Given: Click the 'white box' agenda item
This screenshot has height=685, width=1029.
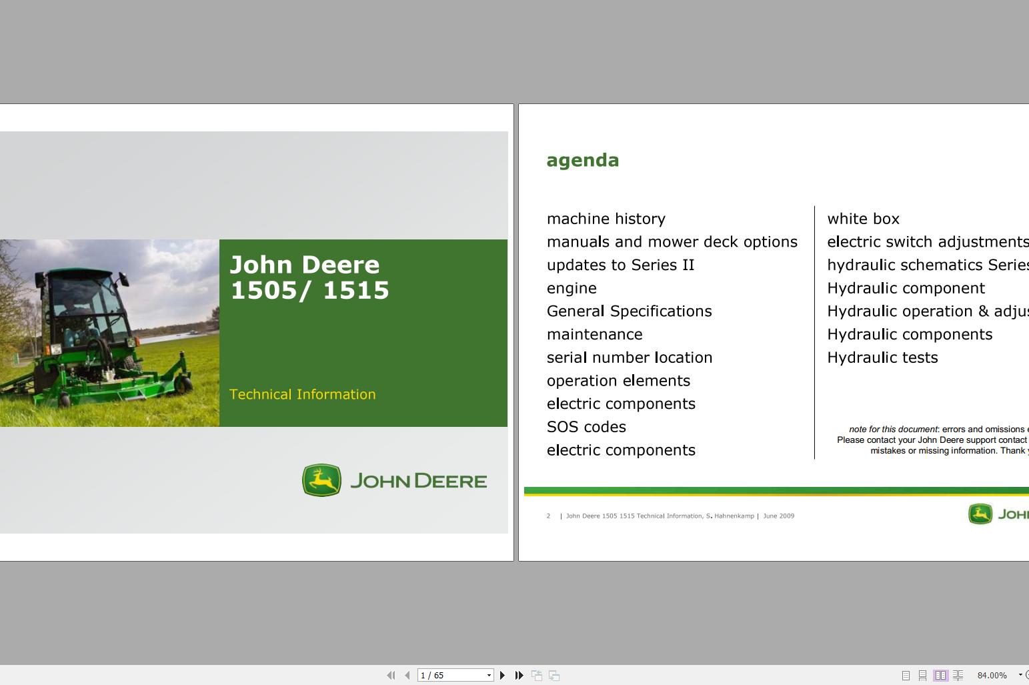Looking at the screenshot, I should pos(863,219).
